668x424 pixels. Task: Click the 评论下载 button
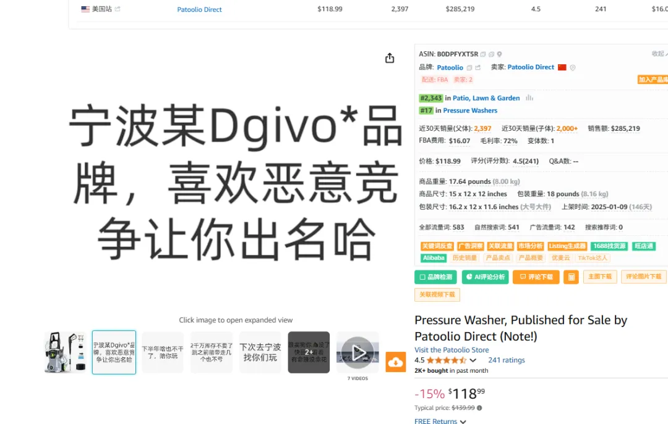click(x=536, y=277)
